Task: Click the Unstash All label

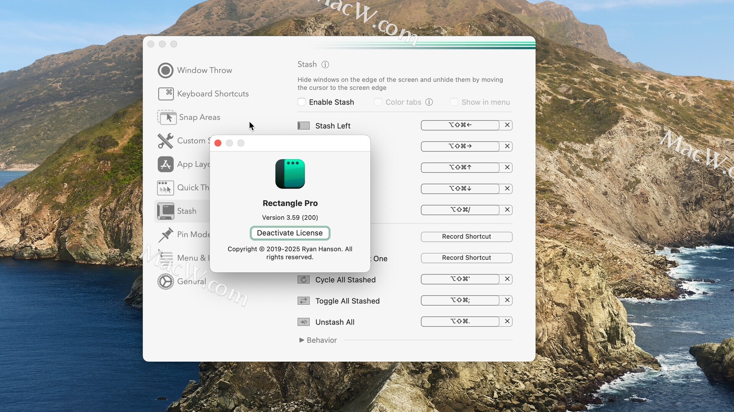Action: tap(335, 322)
